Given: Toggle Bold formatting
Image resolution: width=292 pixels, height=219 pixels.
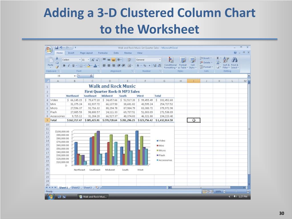Looking at the screenshot, I should pos(64,66).
